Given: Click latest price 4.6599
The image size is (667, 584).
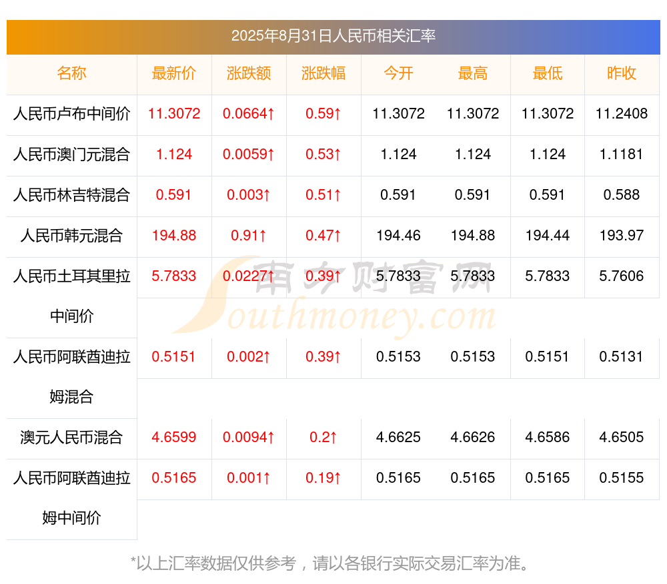Looking at the screenshot, I should (x=174, y=437).
